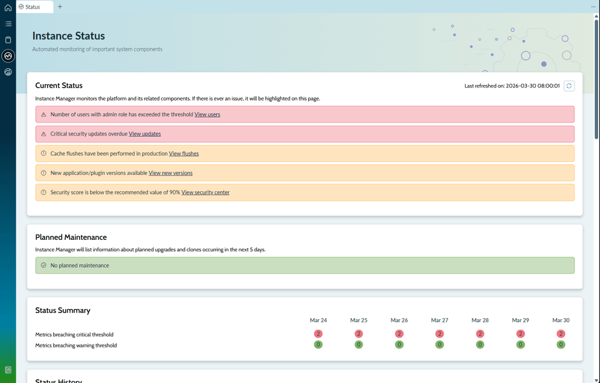Click warning icon on critical security updates alert
This screenshot has width=600, height=383.
point(43,134)
